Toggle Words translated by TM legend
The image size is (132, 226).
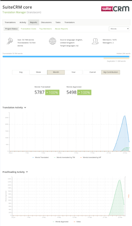pyautogui.click(x=64, y=157)
